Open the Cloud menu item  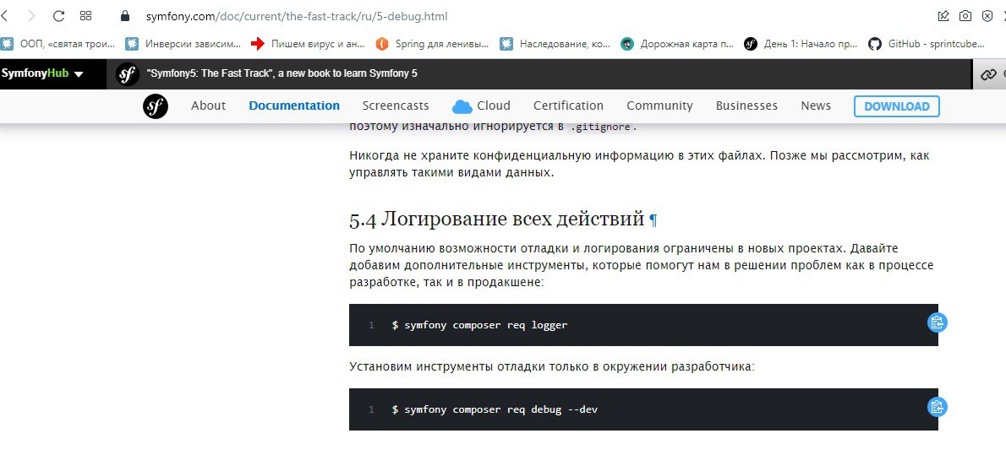pos(481,106)
